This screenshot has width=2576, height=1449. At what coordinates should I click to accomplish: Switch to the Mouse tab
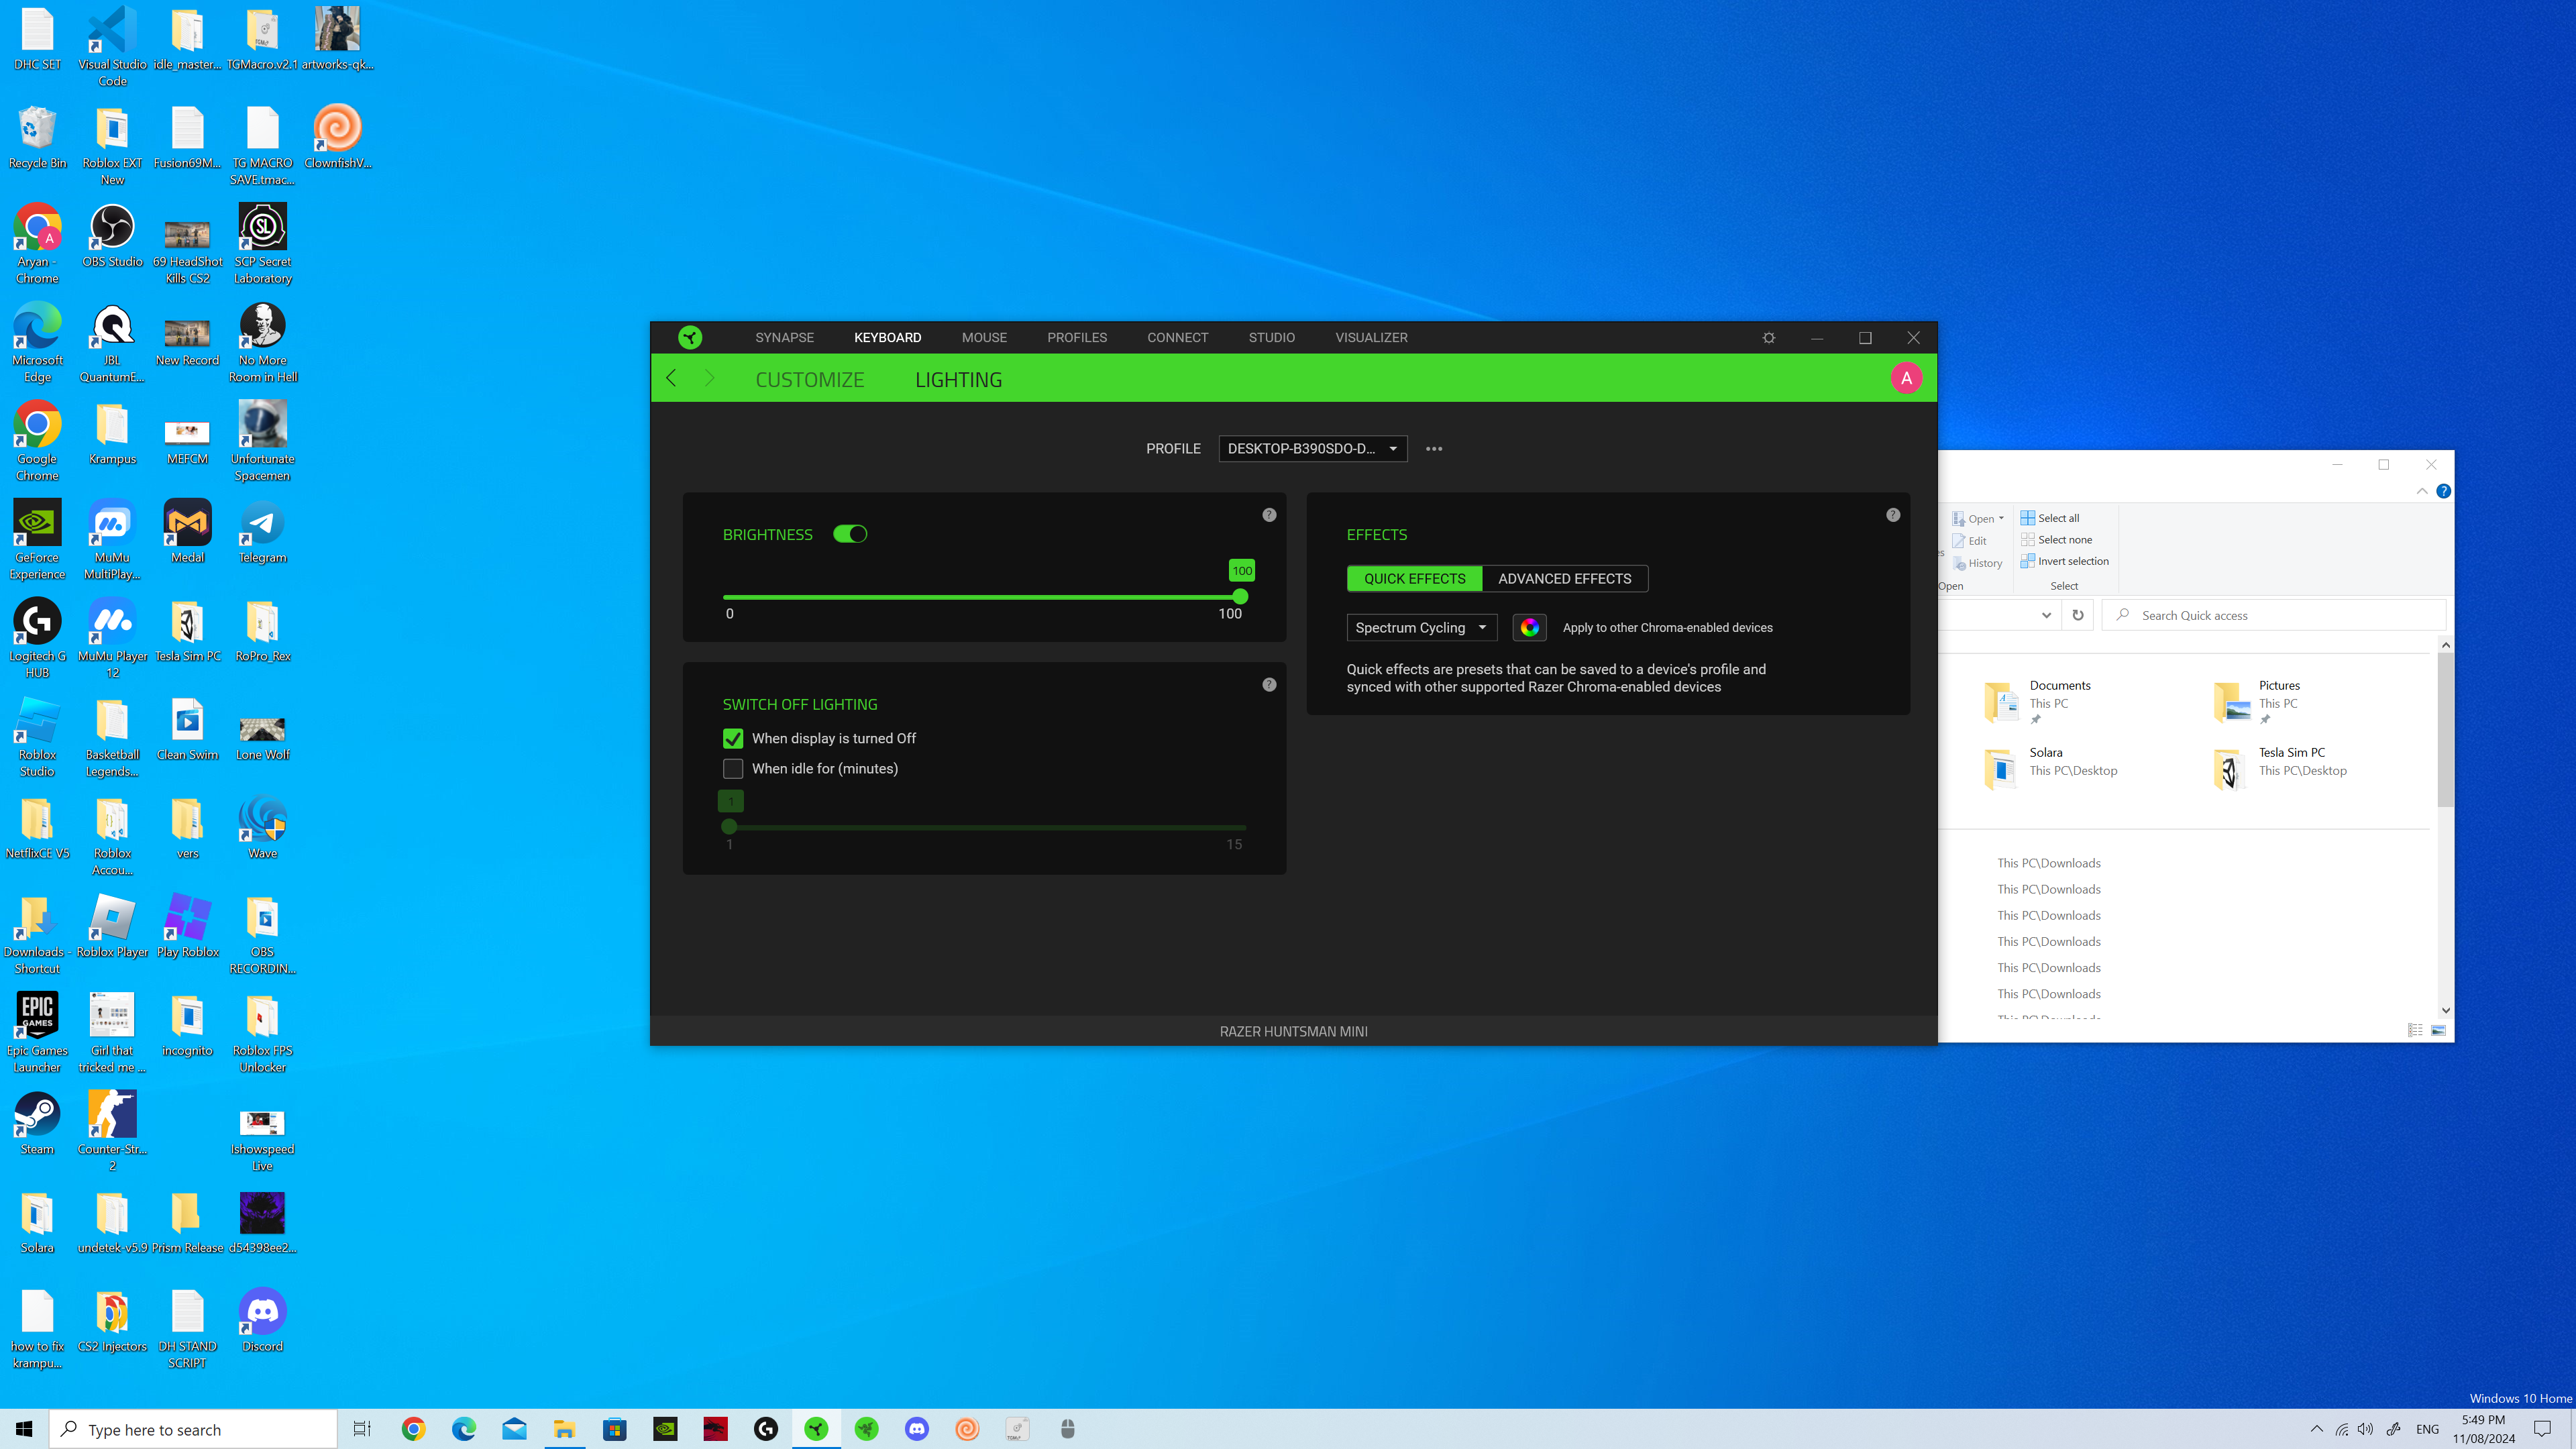coord(983,337)
